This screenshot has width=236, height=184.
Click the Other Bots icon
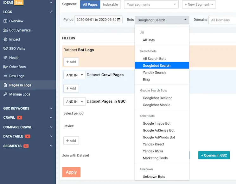5,67
